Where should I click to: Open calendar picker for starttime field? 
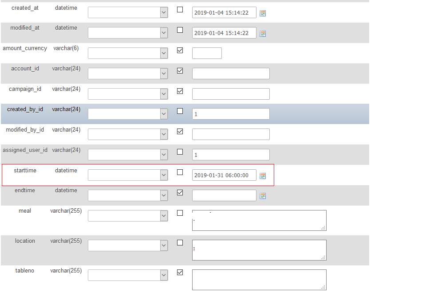pyautogui.click(x=263, y=176)
